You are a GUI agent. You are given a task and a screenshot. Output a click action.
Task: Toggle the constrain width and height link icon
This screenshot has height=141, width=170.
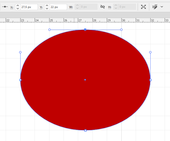tap(103, 7)
